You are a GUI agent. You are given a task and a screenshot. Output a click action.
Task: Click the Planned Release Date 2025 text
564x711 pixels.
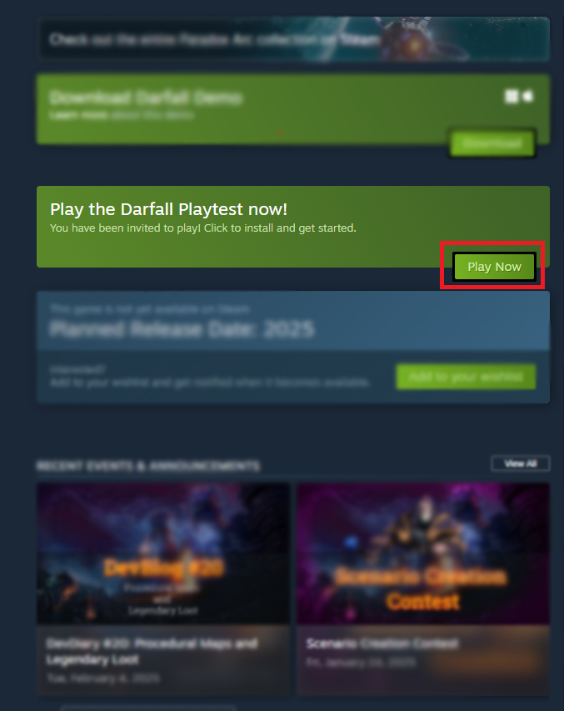(x=182, y=328)
